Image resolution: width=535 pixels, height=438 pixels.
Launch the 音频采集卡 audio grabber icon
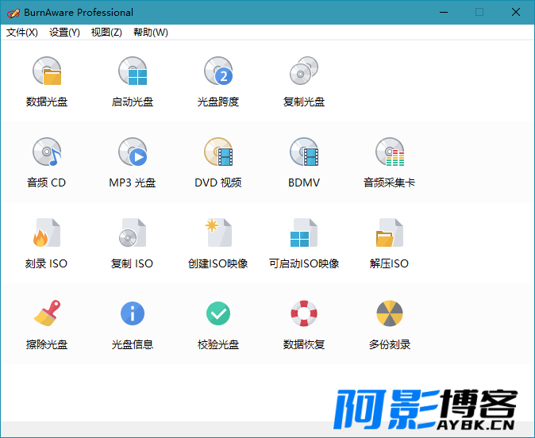[x=390, y=152]
